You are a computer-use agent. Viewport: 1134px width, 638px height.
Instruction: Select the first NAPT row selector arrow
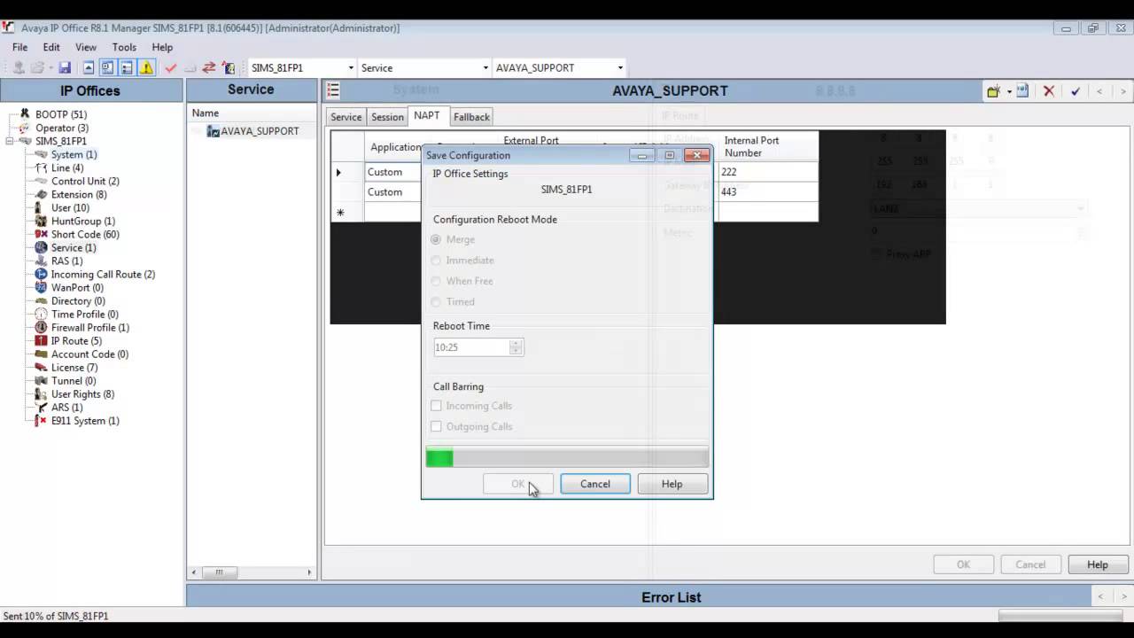click(339, 172)
